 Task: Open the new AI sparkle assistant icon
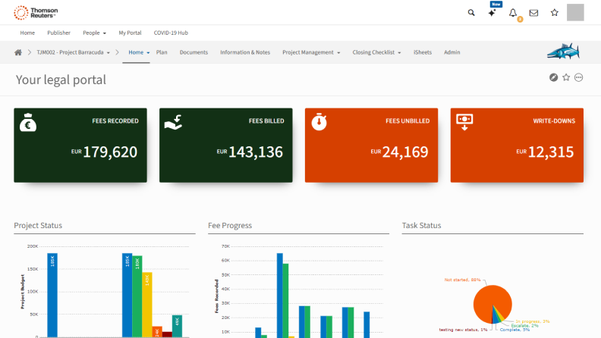click(x=492, y=13)
